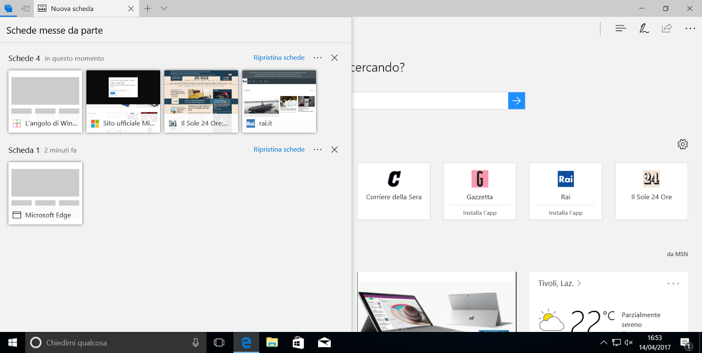
Task: Restore tabs for Schede 4 group
Action: point(279,57)
